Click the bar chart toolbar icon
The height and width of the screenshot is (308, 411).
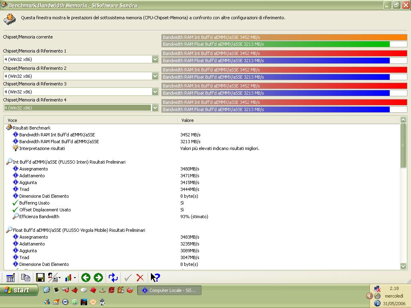click(68, 278)
